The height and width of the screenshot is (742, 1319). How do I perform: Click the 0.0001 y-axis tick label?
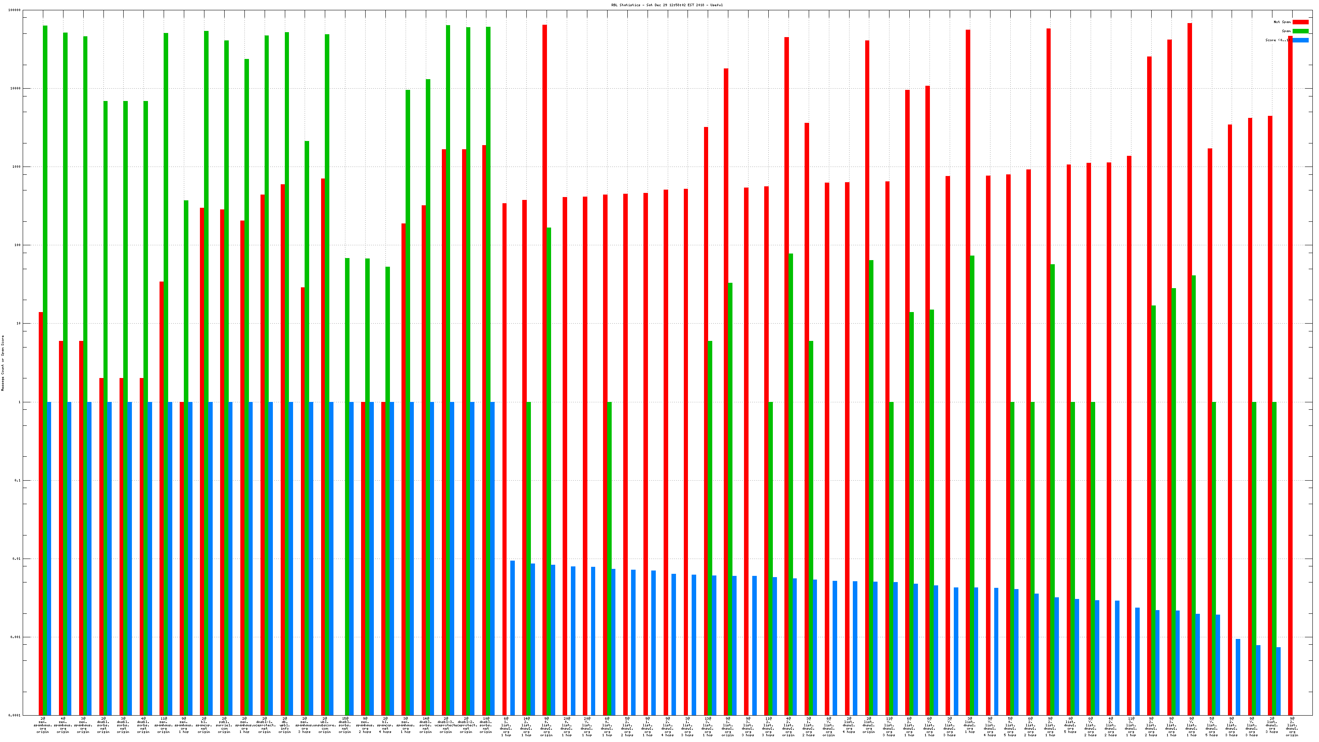pos(15,715)
